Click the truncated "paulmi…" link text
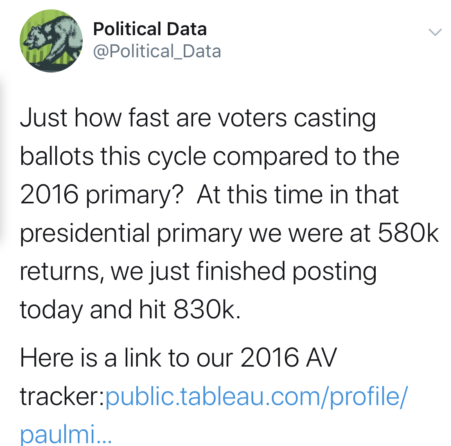The width and height of the screenshot is (451, 446). point(65,434)
